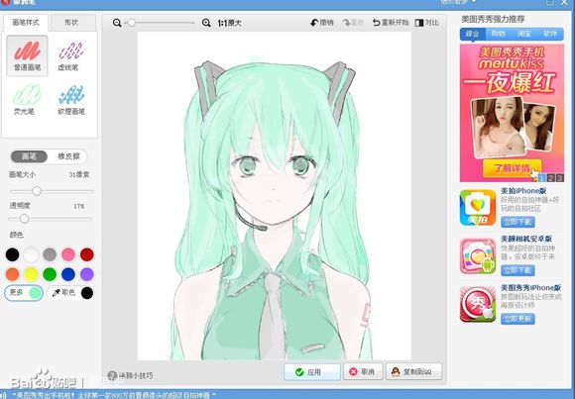Click the copy to QQ button

[x=413, y=372]
